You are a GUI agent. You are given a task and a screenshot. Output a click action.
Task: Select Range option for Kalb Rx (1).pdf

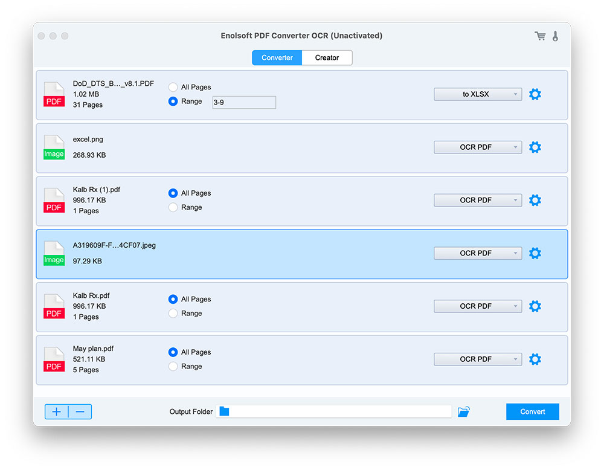click(173, 208)
